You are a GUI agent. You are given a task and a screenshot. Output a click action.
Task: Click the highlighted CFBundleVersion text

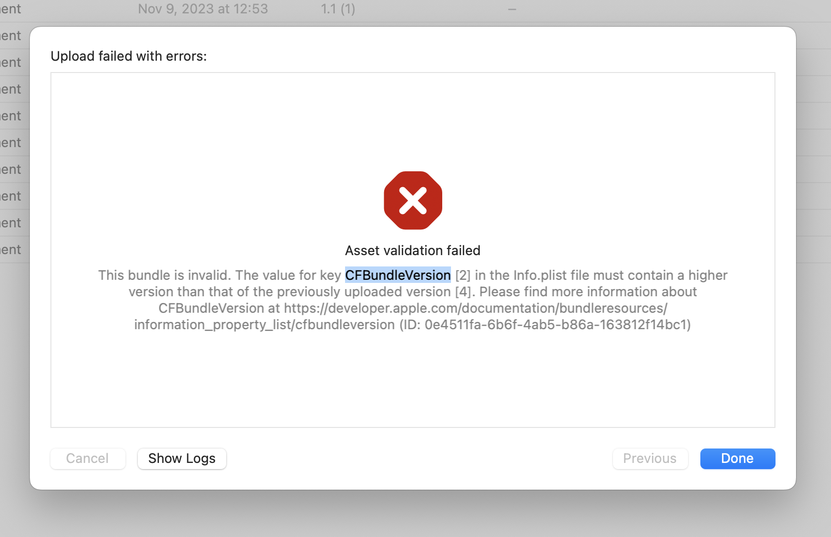pos(398,275)
